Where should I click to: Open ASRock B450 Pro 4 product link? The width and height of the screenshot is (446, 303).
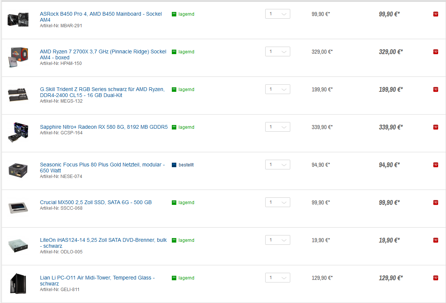tap(101, 17)
